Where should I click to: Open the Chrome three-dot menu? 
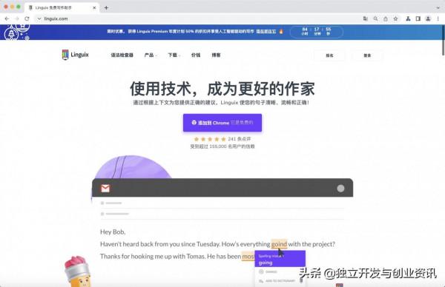[438, 18]
